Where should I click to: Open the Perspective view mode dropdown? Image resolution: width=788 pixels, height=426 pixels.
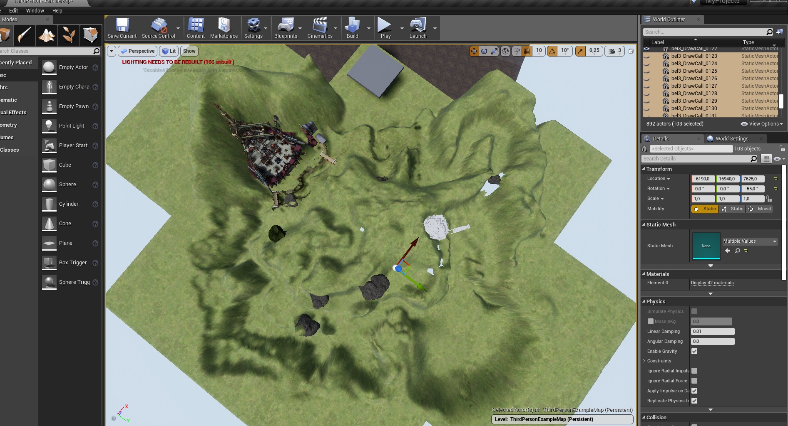coord(137,51)
